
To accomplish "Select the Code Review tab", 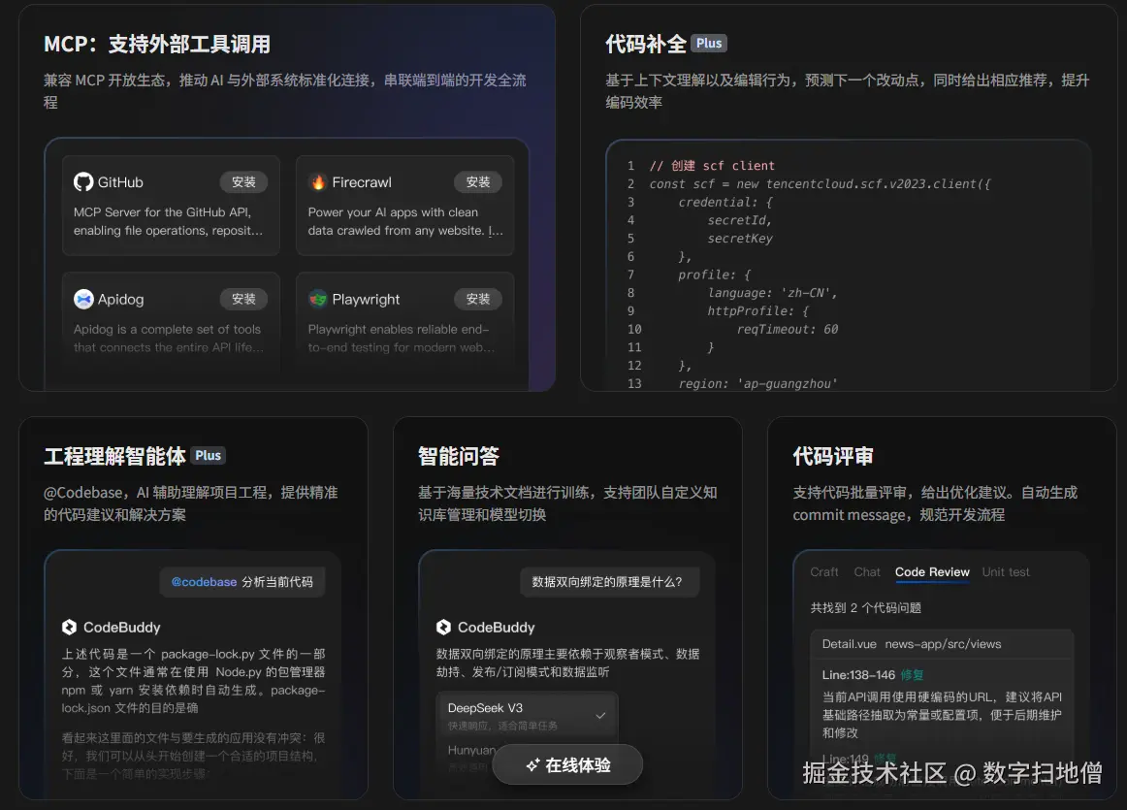I will click(x=932, y=572).
